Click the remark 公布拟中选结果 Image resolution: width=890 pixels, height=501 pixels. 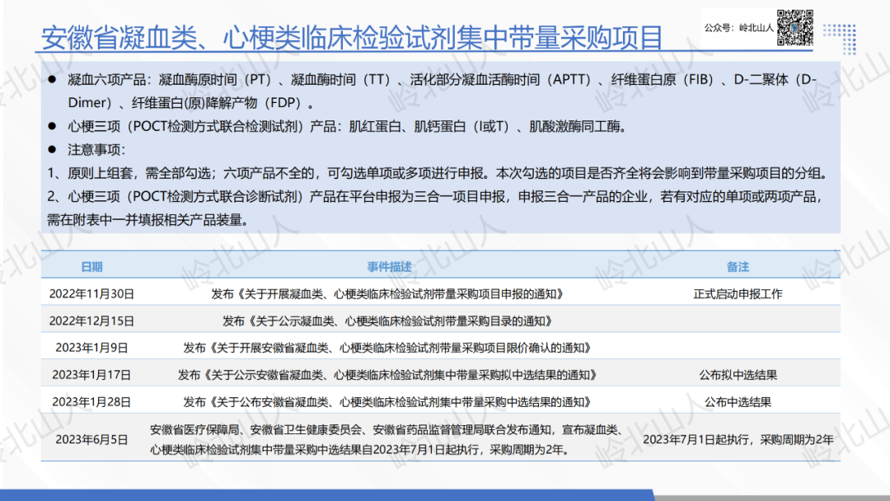coord(738,375)
